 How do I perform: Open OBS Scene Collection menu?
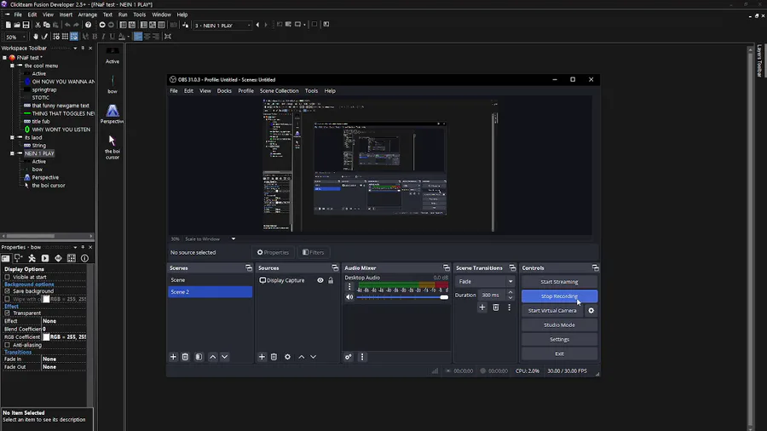[279, 91]
